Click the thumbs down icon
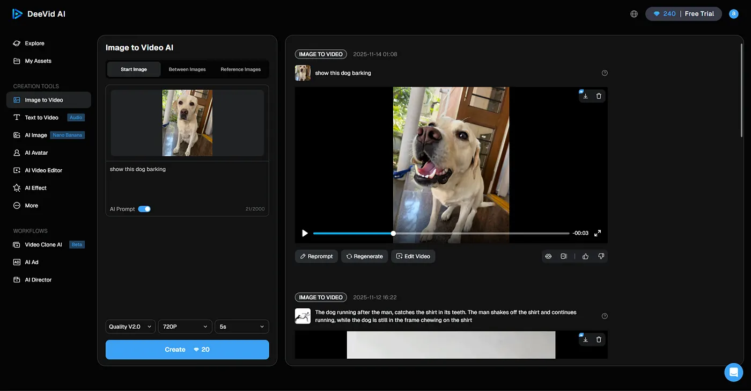 click(x=601, y=257)
